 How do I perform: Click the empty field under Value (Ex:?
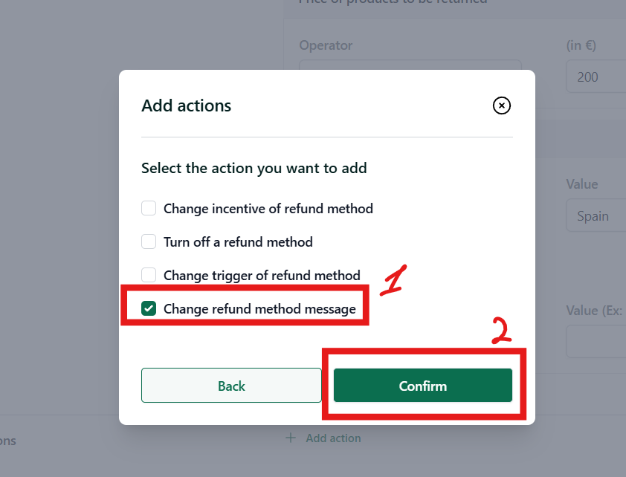pos(596,341)
